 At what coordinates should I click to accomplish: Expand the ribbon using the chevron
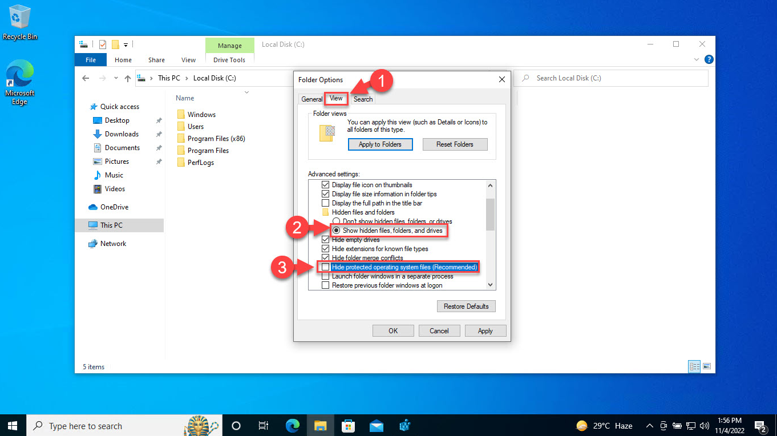(x=696, y=59)
